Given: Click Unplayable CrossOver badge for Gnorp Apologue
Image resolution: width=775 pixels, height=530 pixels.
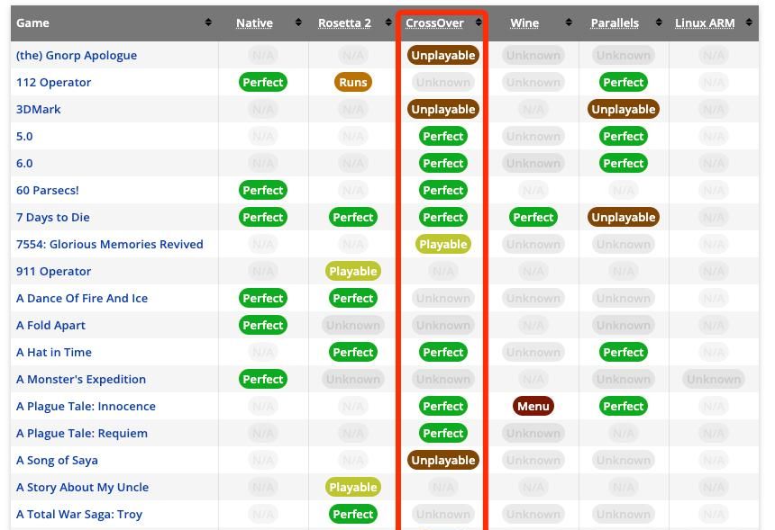Looking at the screenshot, I should pyautogui.click(x=443, y=55).
